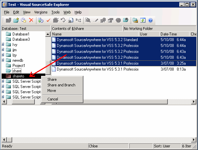Click the Undo Check Out icon
Viewport: 198px width, 150px height.
[x=63, y=20]
